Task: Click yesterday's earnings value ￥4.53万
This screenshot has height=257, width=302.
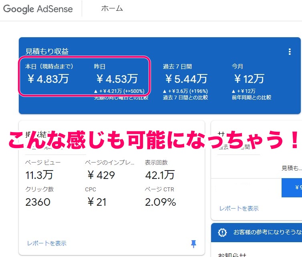Action: (117, 79)
